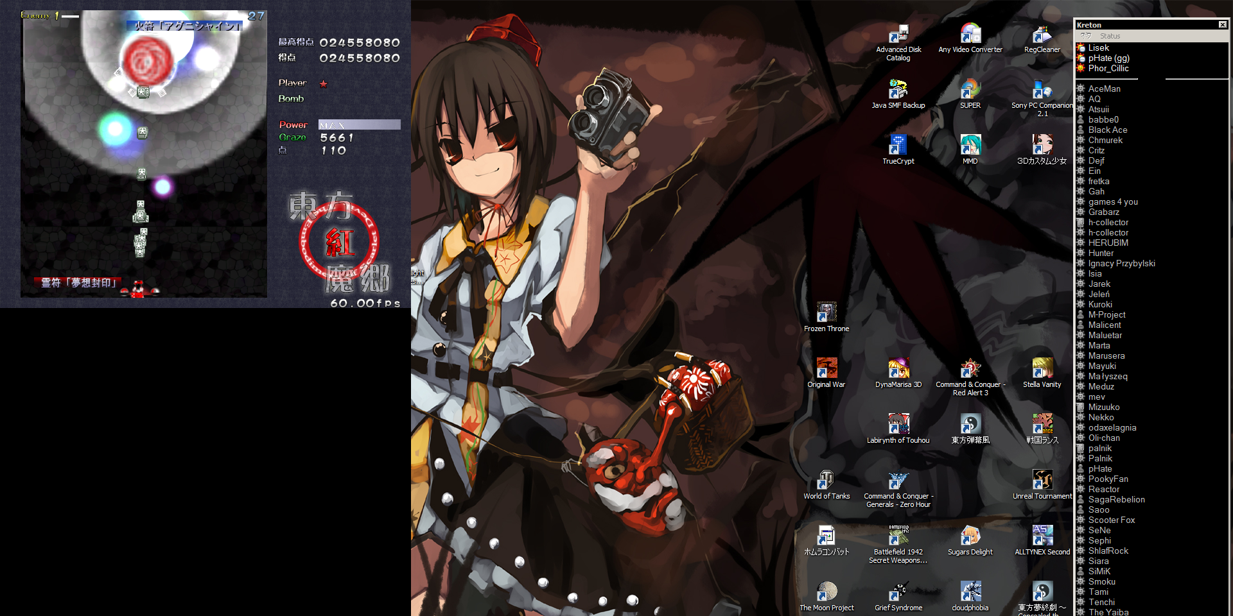Select contact Phor_Cillic in the list

coord(1108,69)
